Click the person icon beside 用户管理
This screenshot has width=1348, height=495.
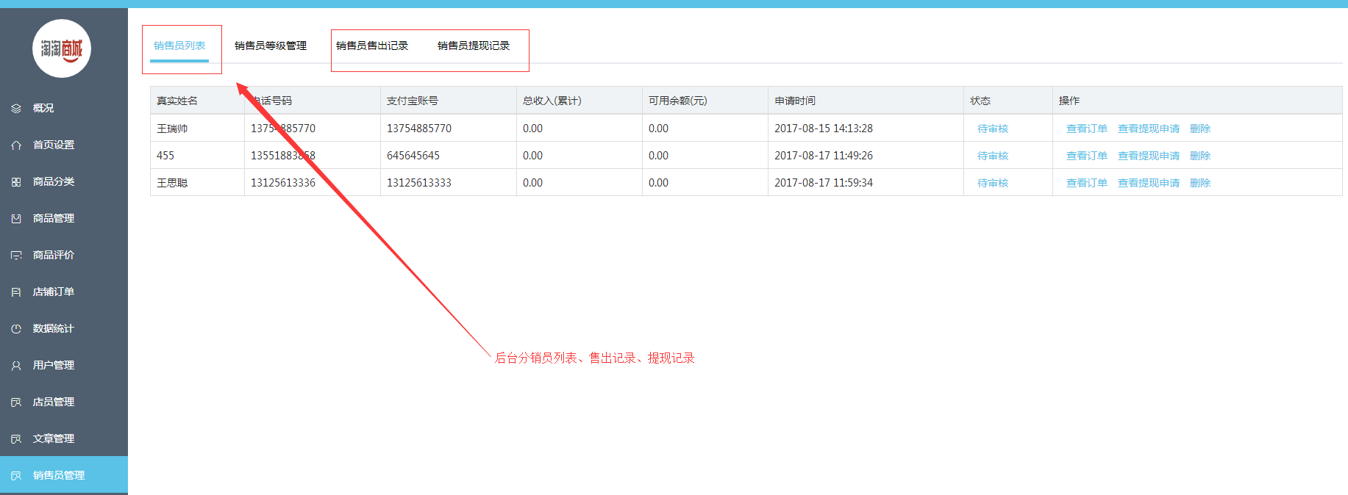pyautogui.click(x=16, y=365)
